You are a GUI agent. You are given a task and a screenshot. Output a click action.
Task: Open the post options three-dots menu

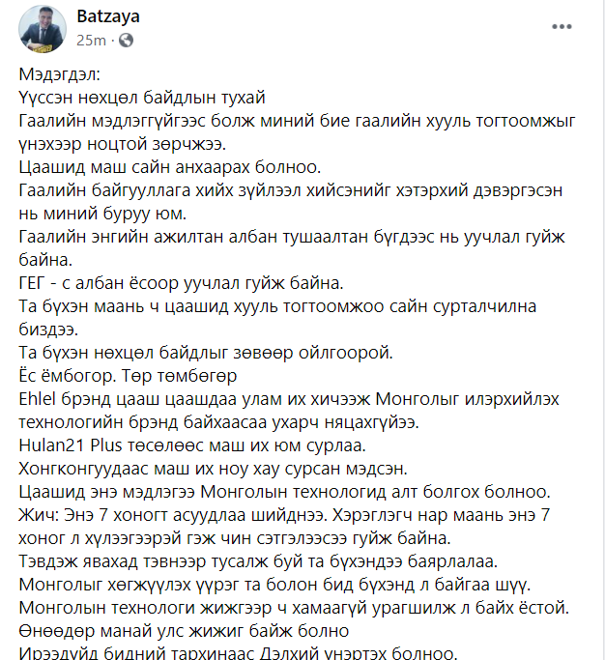click(x=562, y=26)
